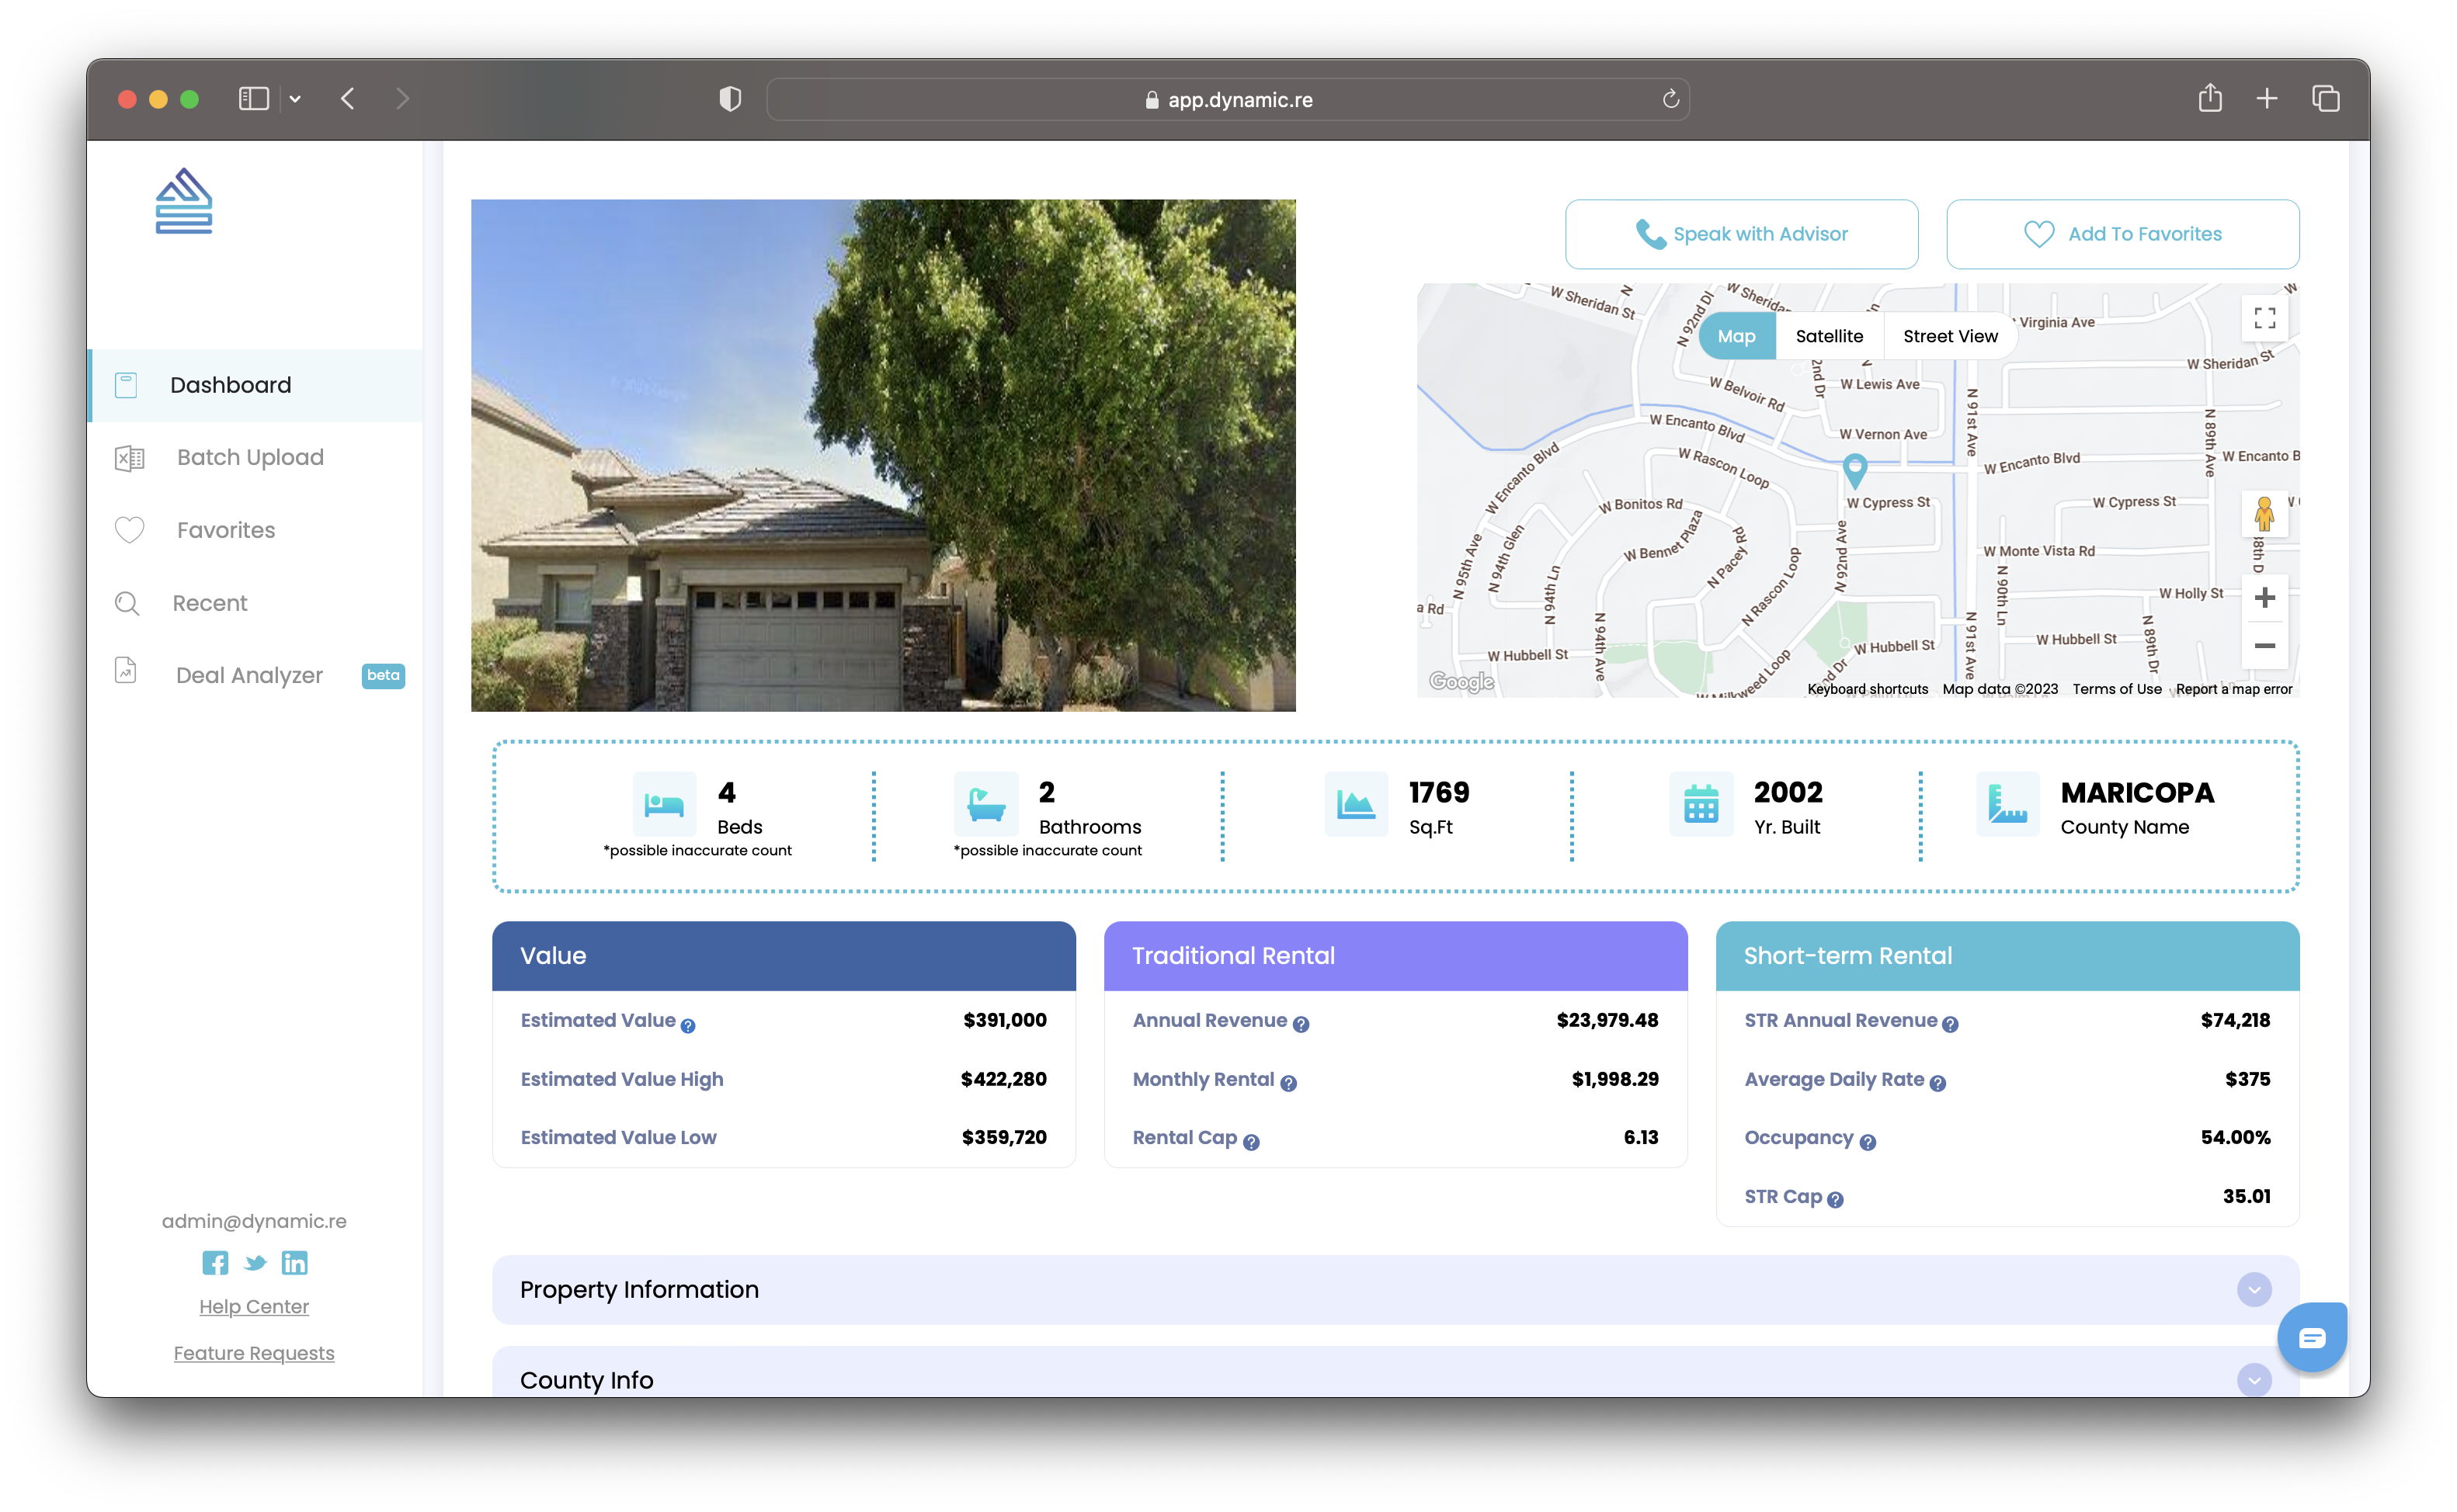Open the chat support bubble
The image size is (2457, 1512).
point(2311,1337)
